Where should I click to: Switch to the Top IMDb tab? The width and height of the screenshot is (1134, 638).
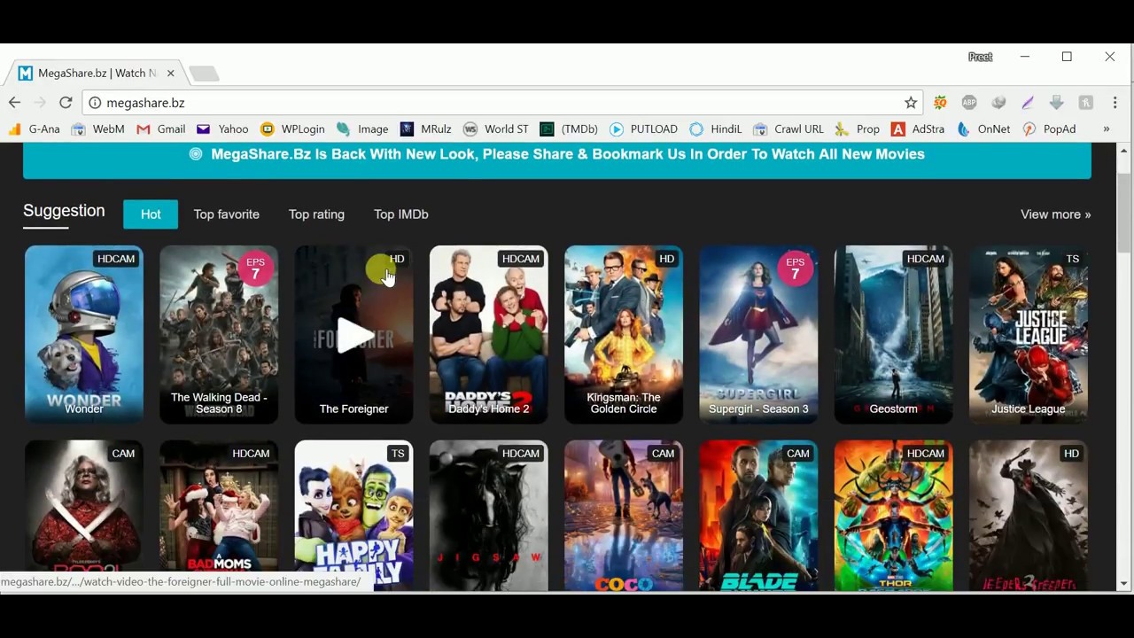[x=400, y=214]
